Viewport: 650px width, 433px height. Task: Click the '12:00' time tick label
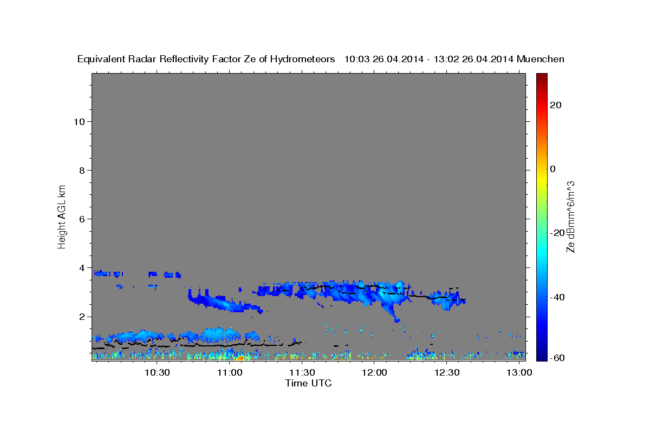click(374, 373)
